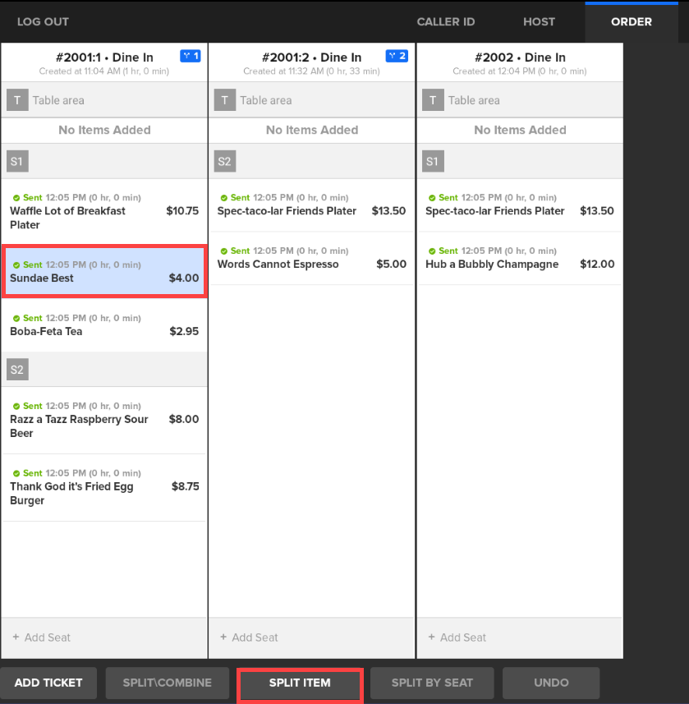Add a seat to ticket #2001:2
689x704 pixels.
coord(311,637)
